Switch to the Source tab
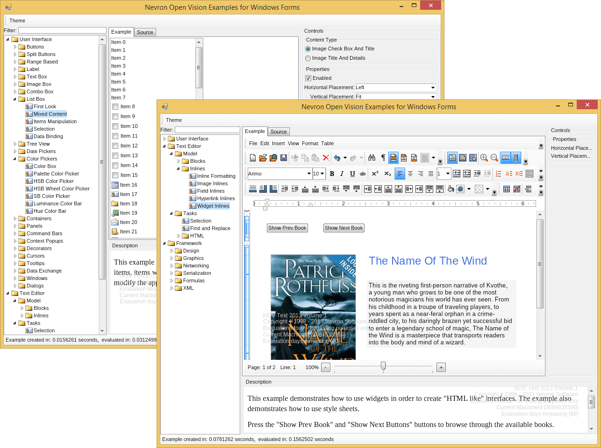This screenshot has width=601, height=448. [279, 132]
